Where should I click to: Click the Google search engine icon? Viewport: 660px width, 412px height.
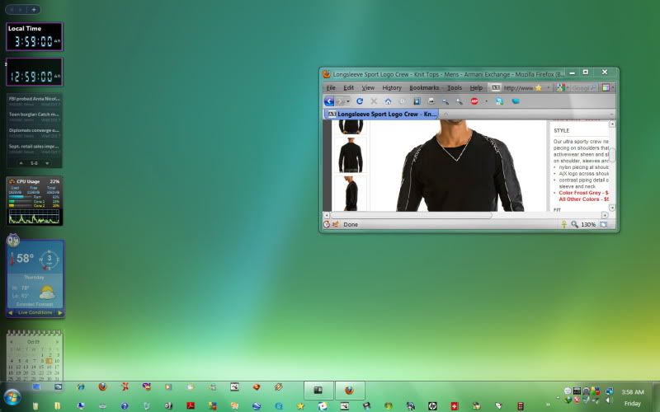(x=560, y=88)
